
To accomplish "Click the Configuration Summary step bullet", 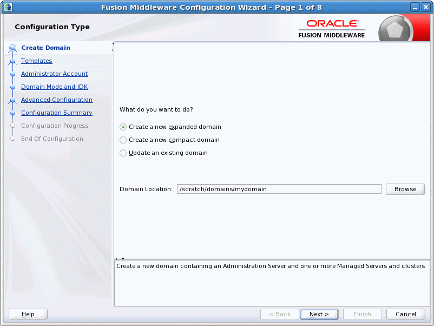I will [x=13, y=113].
